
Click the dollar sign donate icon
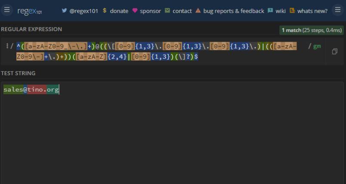coord(105,10)
